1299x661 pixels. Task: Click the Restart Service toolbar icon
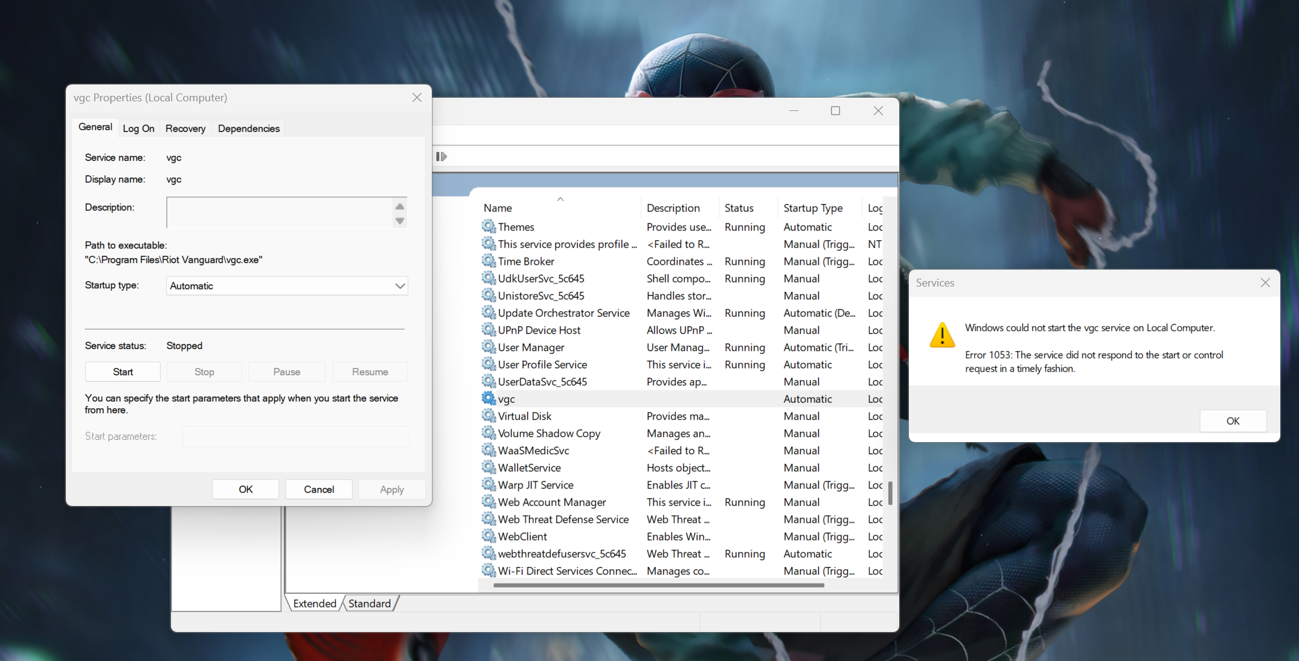(441, 157)
